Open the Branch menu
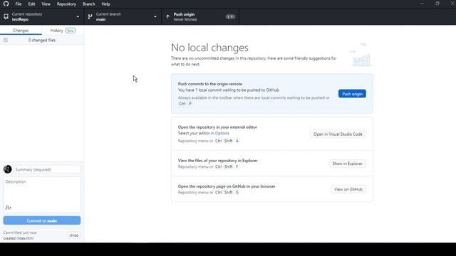456x256 pixels. 88,4
